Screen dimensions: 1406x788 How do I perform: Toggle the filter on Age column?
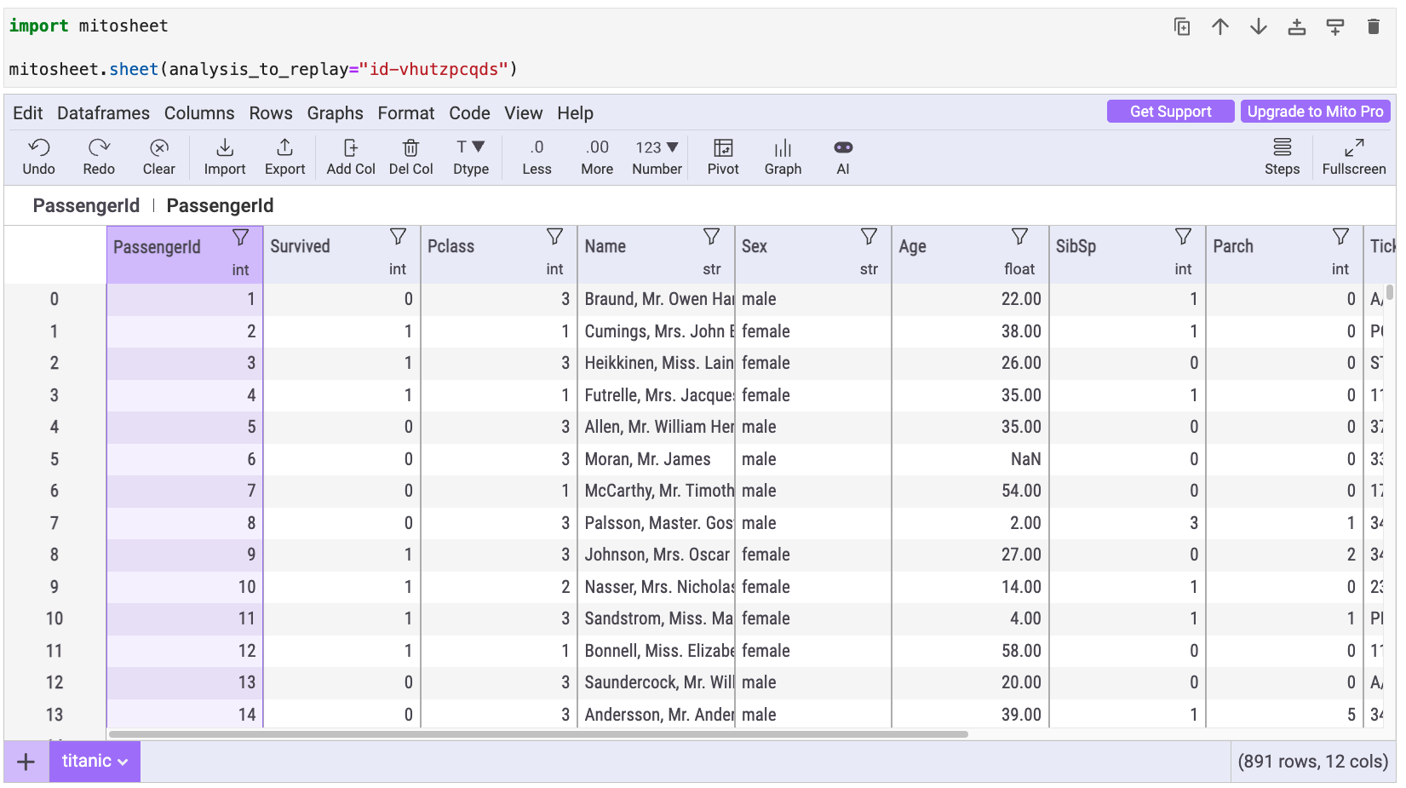pos(1019,237)
